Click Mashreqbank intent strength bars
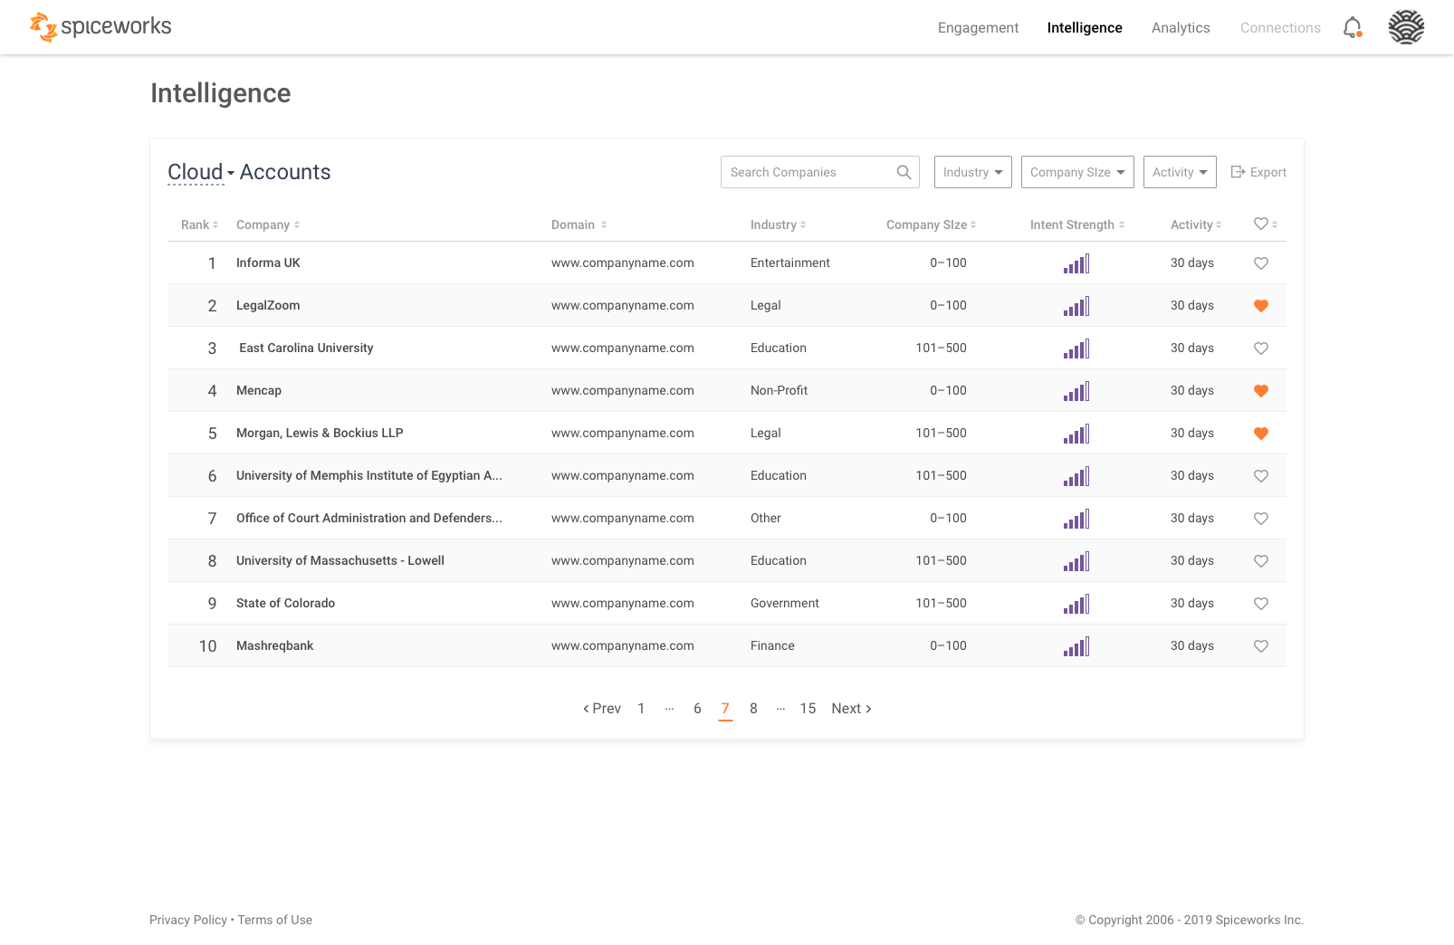This screenshot has width=1454, height=945. pos(1076,646)
